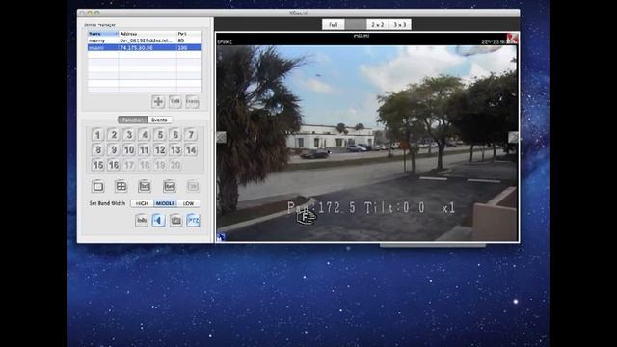The width and height of the screenshot is (617, 347).
Task: Select the highlighted view segment after Full
Action: pos(356,25)
